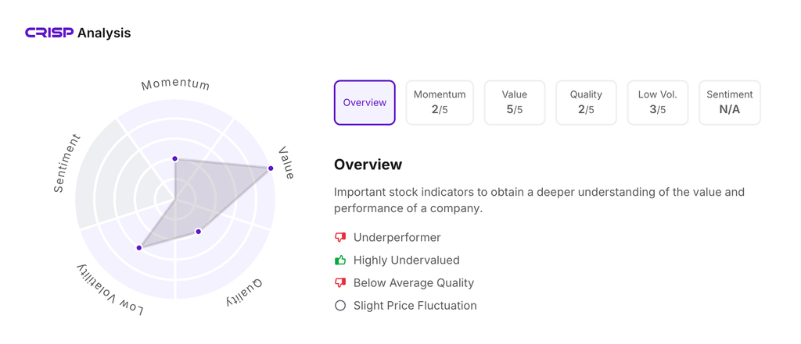Open the Sentiment N/A tab

[x=729, y=102]
